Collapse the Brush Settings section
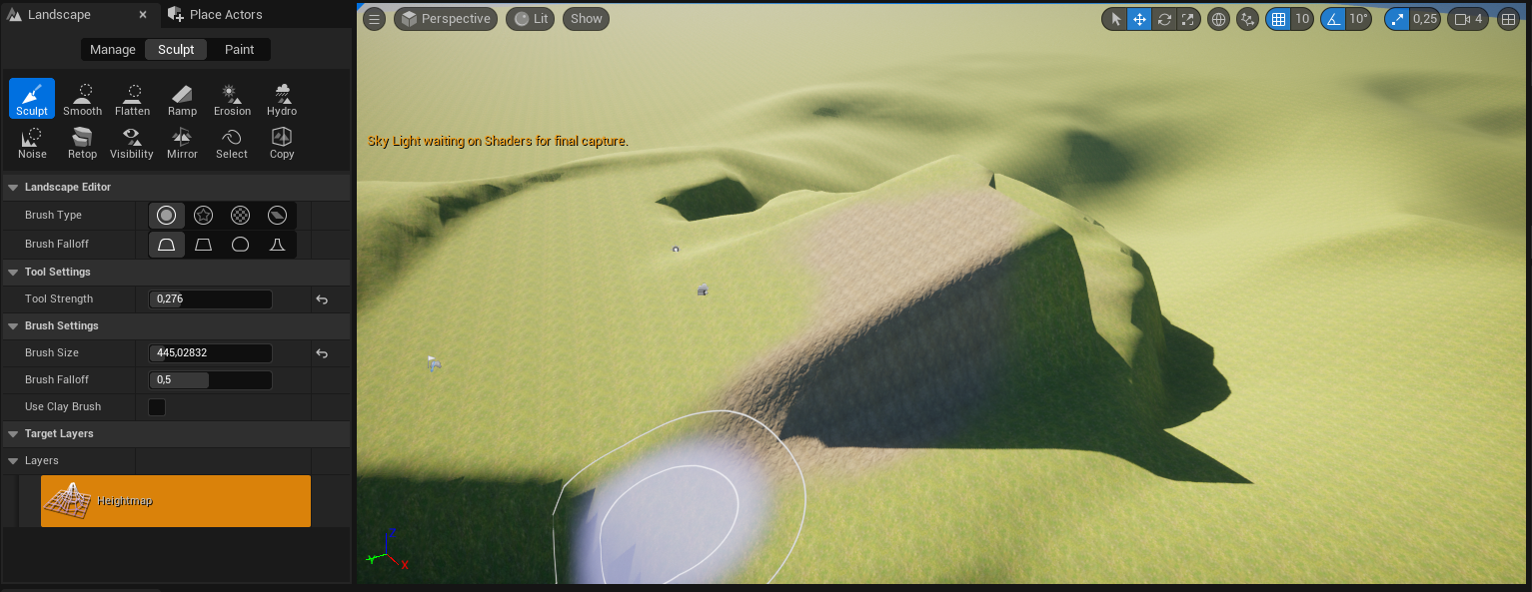Viewport: 1532px width, 592px height. pos(13,325)
